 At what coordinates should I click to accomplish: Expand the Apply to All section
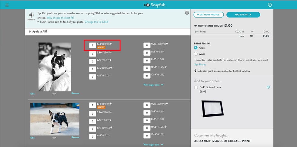point(38,31)
